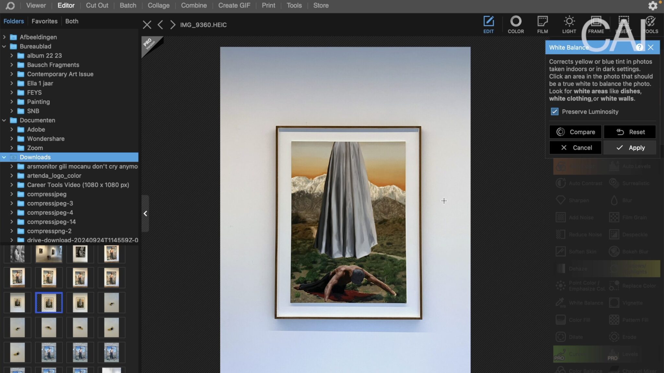Open the Batch menu
Viewport: 664px width, 373px height.
point(128,5)
